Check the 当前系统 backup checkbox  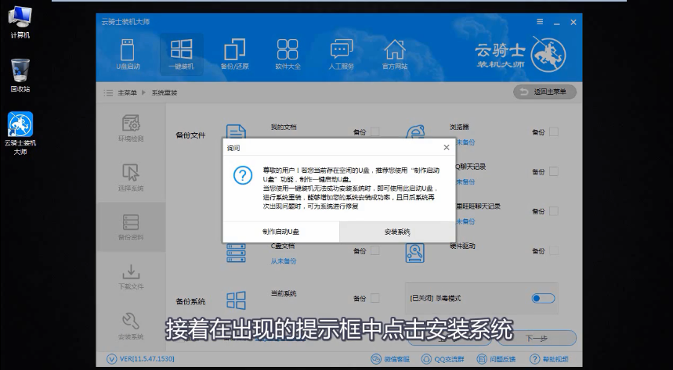374,298
